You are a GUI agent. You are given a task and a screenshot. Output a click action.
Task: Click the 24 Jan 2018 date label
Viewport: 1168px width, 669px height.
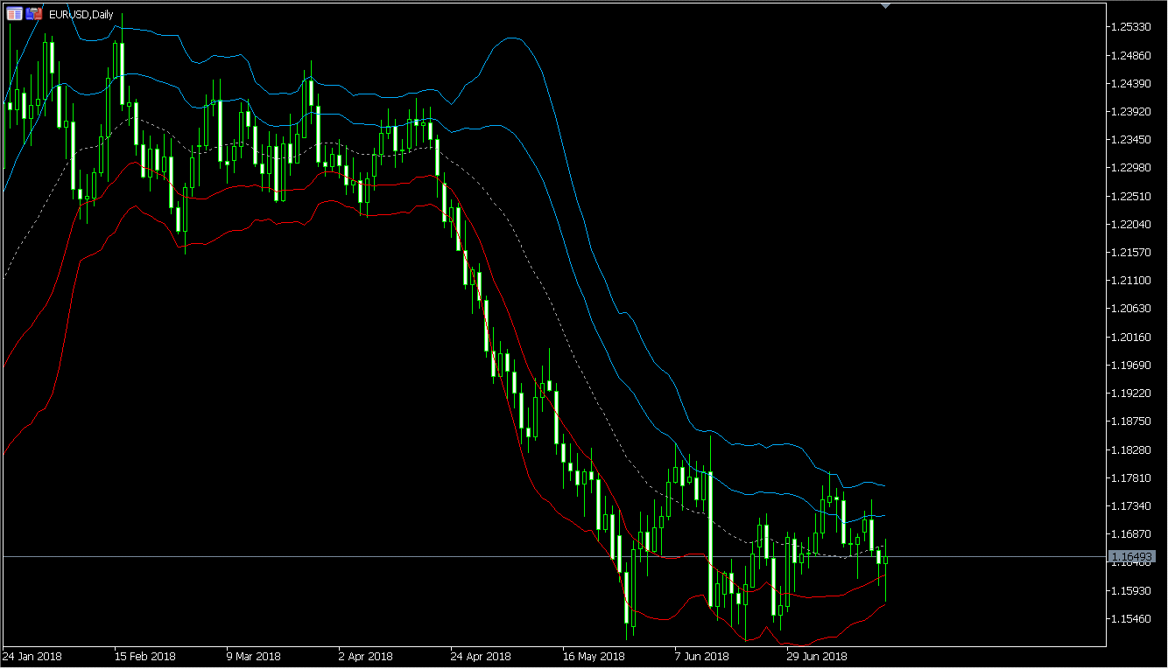coord(32,656)
